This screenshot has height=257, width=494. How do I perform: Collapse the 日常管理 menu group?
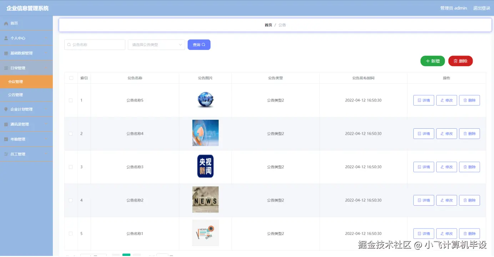point(47,68)
